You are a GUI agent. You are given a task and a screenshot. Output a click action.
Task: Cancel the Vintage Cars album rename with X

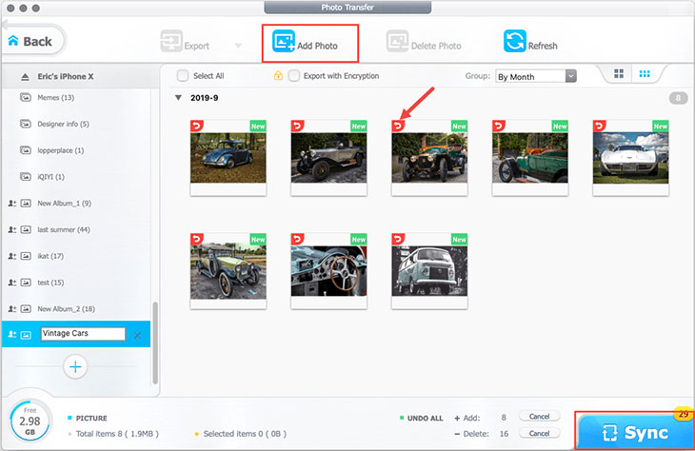(x=137, y=335)
